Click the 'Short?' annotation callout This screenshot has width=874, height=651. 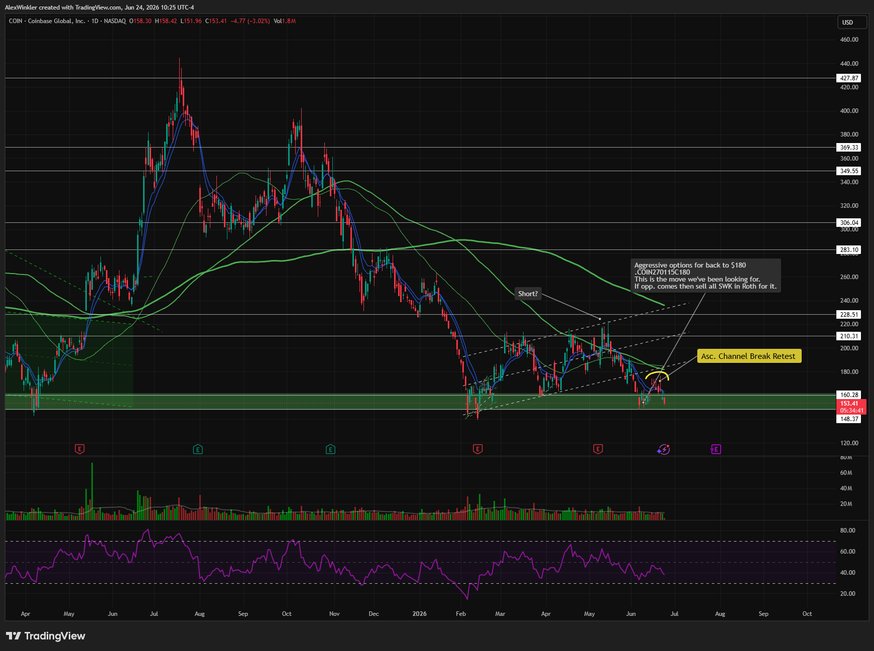click(x=528, y=294)
